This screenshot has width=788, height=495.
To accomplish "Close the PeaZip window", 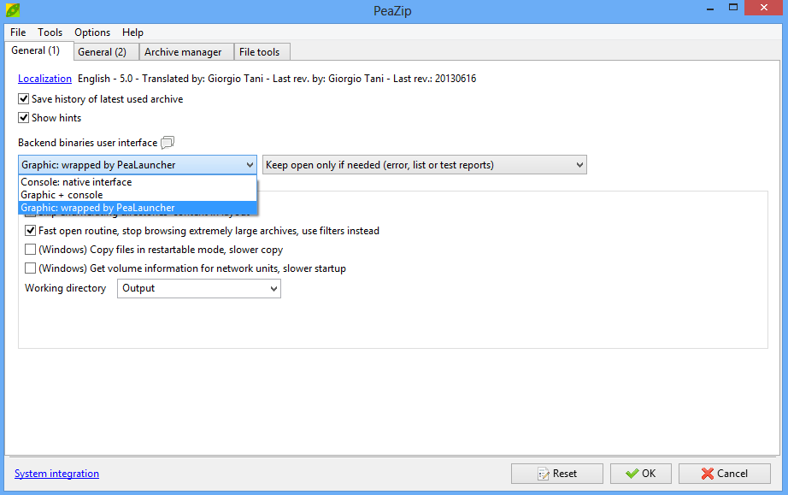I will coord(763,8).
